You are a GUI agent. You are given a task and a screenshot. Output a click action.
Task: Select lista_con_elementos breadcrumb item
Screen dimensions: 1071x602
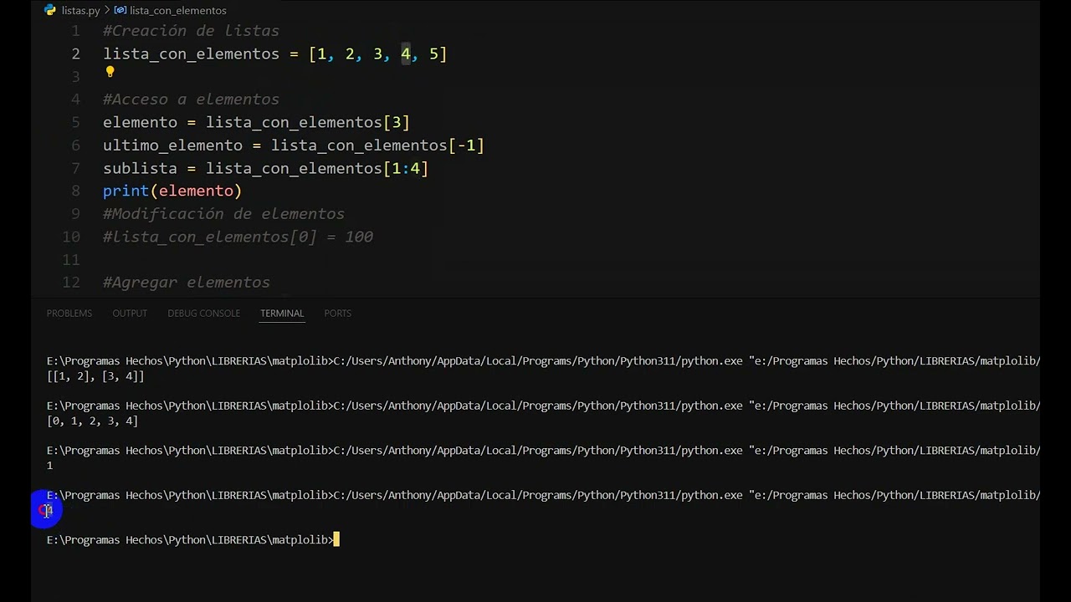tap(177, 10)
